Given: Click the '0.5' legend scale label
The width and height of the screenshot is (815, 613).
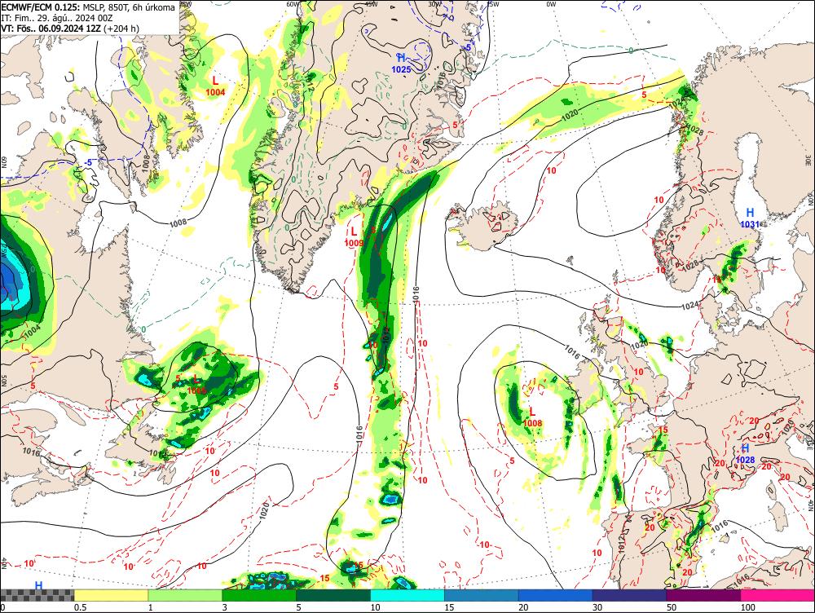Looking at the screenshot, I should (x=80, y=607).
